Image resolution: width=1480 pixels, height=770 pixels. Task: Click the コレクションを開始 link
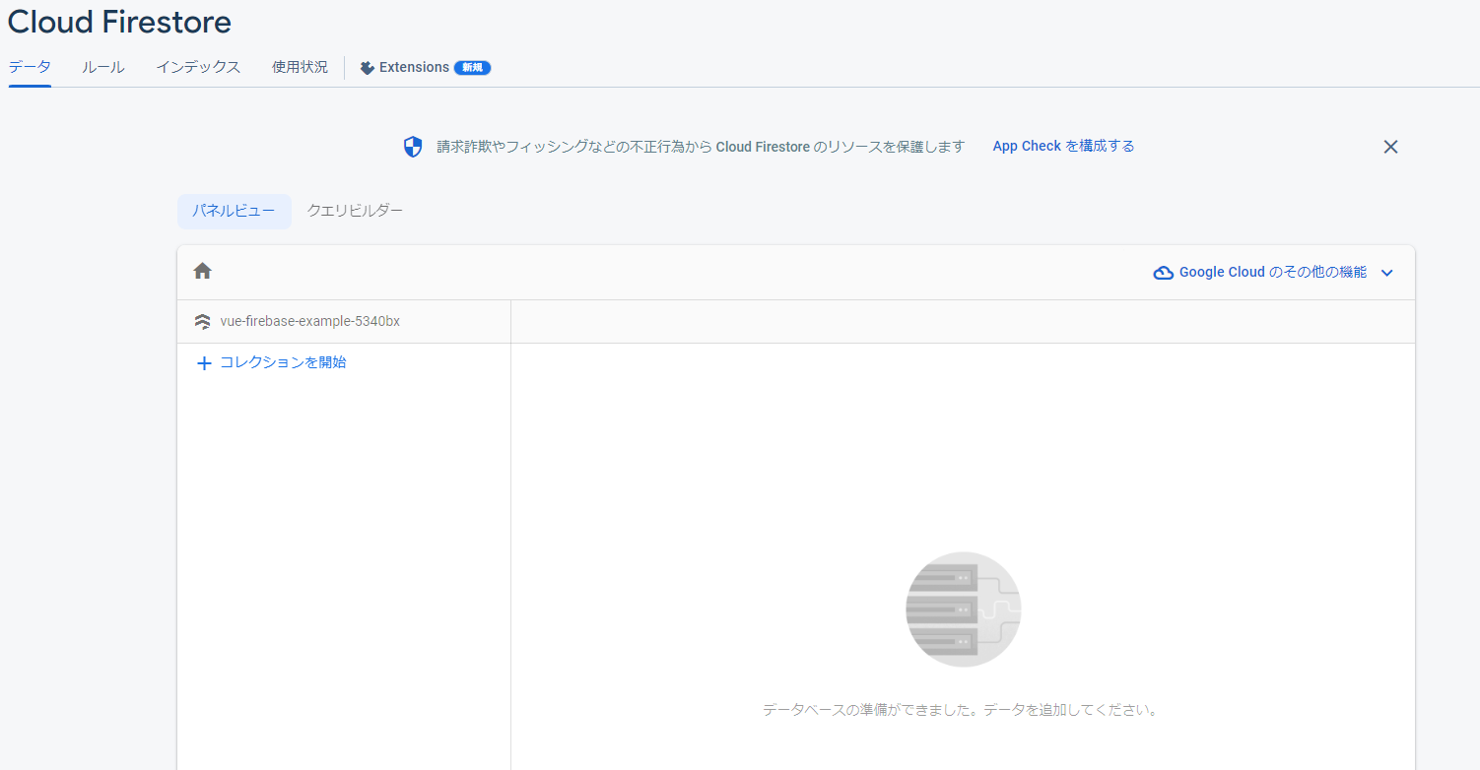pyautogui.click(x=283, y=362)
